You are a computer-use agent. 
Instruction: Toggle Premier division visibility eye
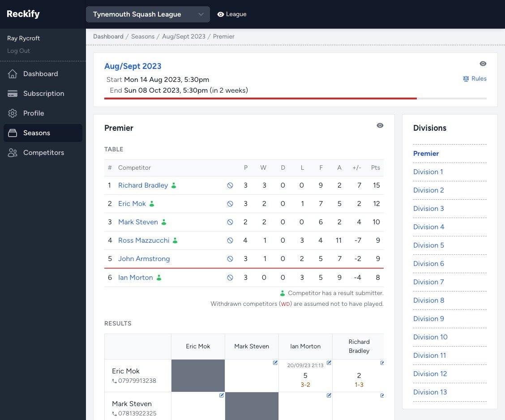click(380, 125)
